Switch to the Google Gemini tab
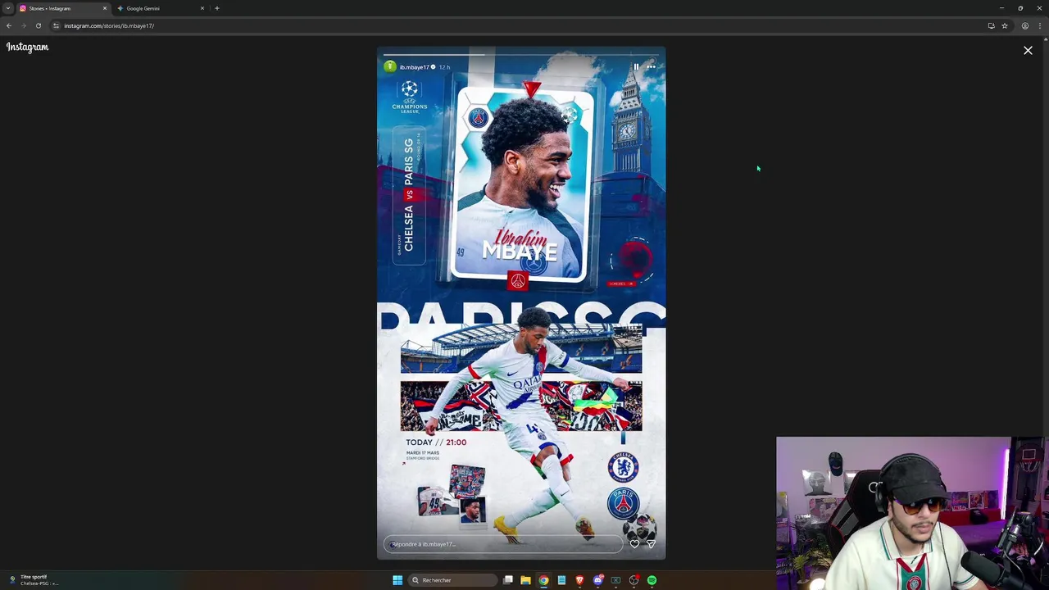1049x590 pixels. (x=159, y=8)
